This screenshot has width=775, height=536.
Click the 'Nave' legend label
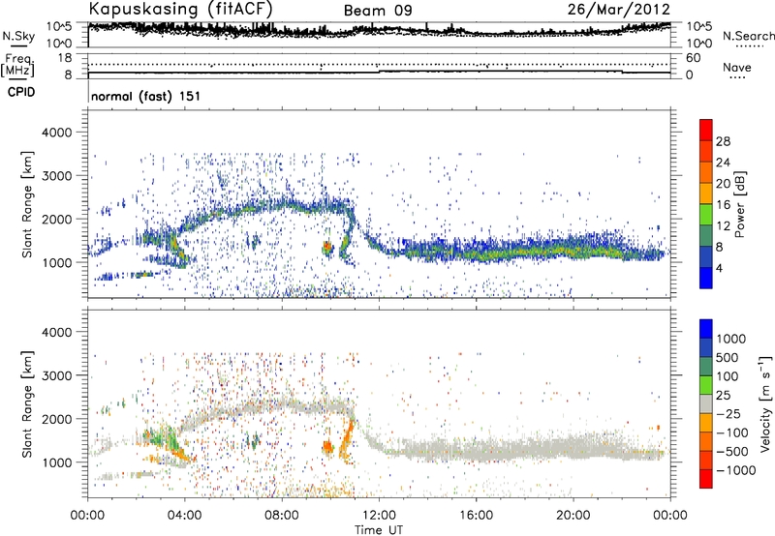point(736,68)
